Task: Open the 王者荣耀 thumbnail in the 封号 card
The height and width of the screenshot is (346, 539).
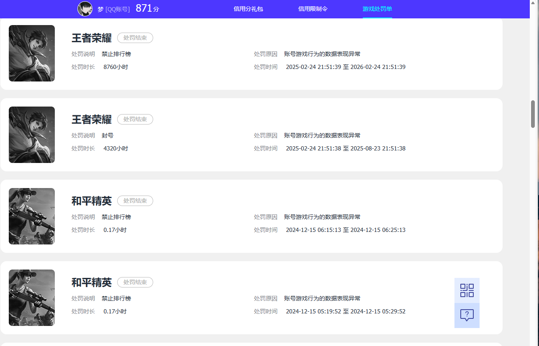Action: (32, 135)
